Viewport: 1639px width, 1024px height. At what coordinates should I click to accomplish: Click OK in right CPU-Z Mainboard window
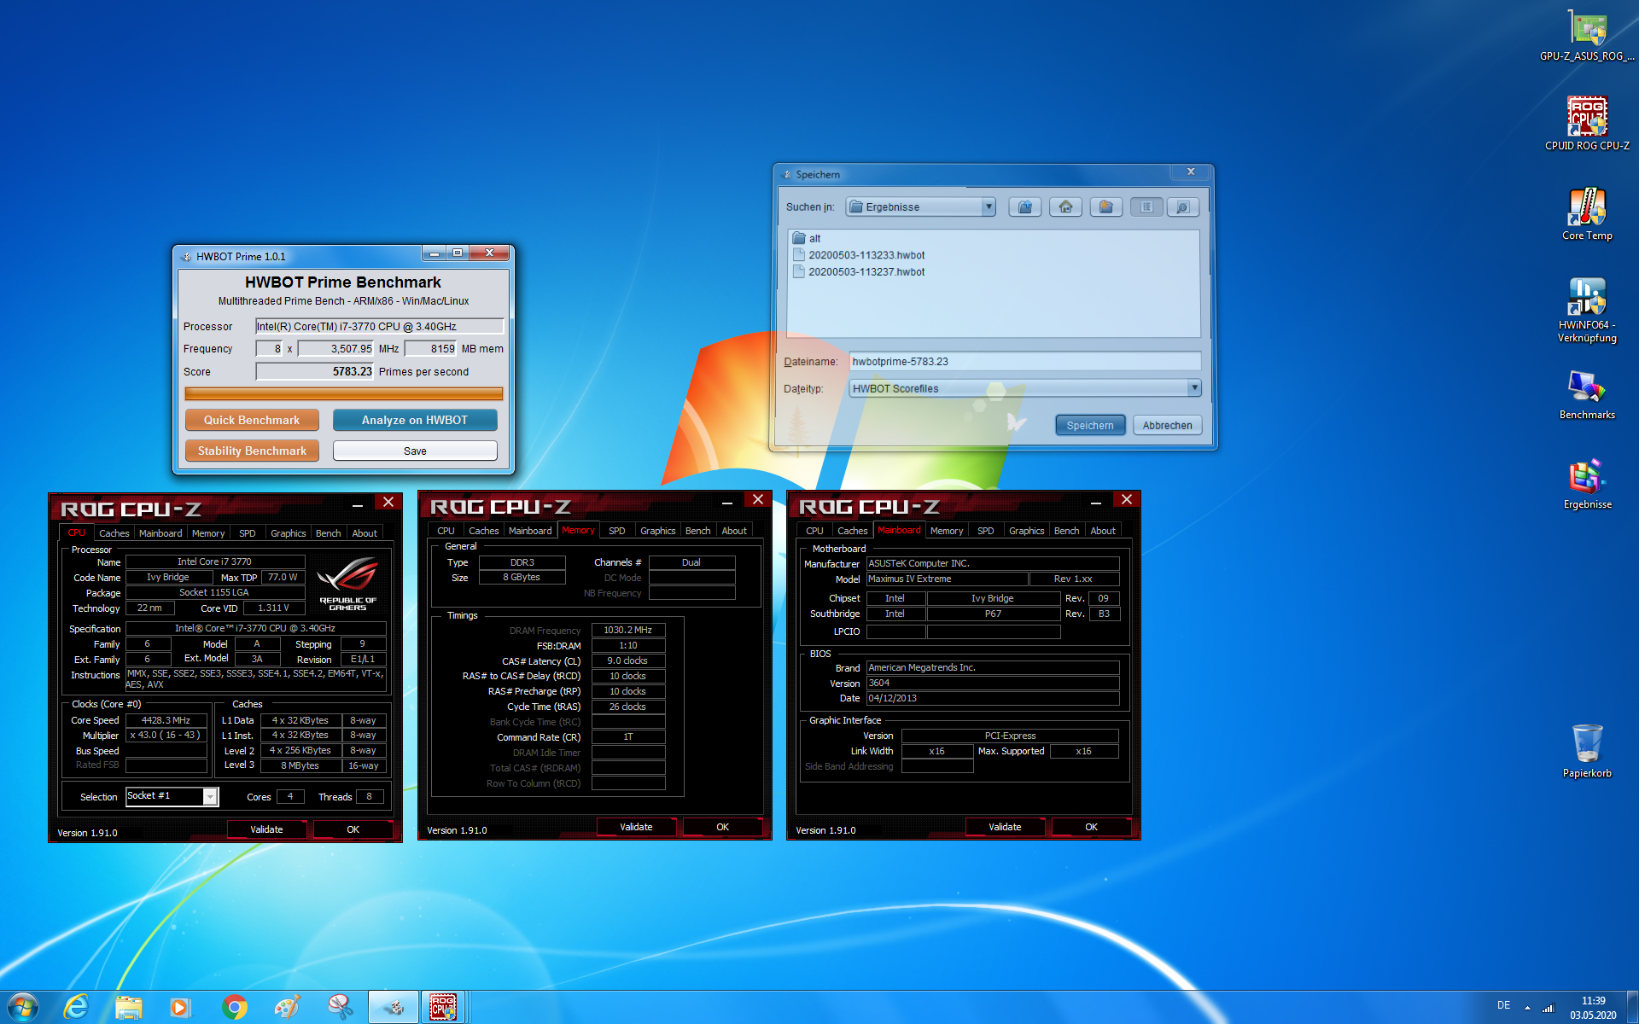1091,827
